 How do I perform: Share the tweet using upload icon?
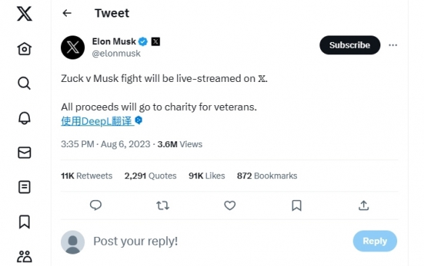[364, 206]
